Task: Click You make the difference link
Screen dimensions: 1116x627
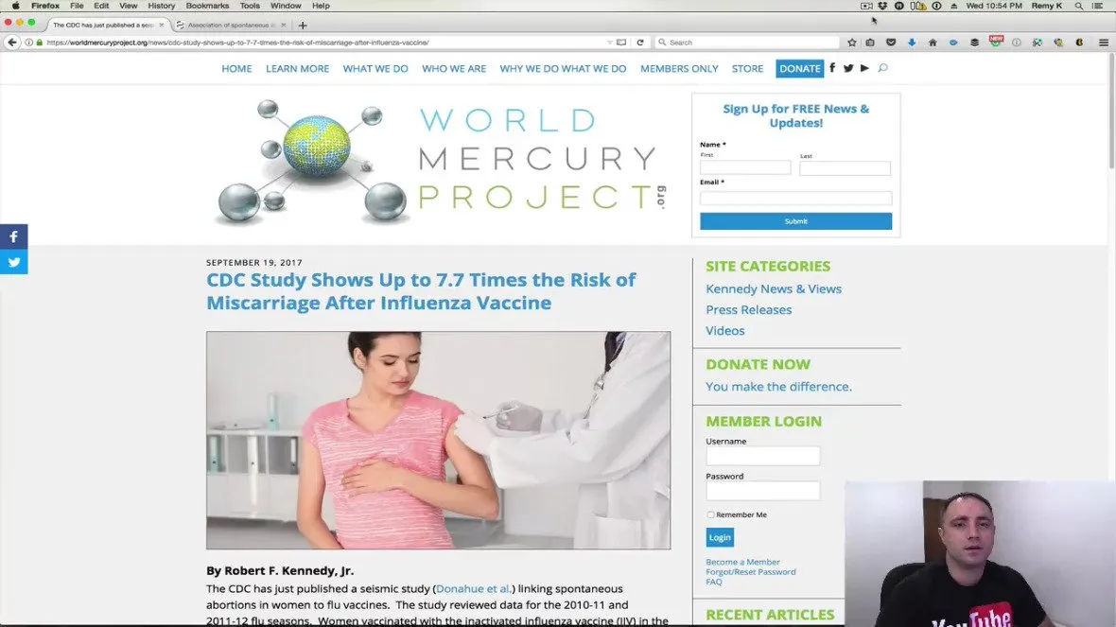Action: pos(778,387)
